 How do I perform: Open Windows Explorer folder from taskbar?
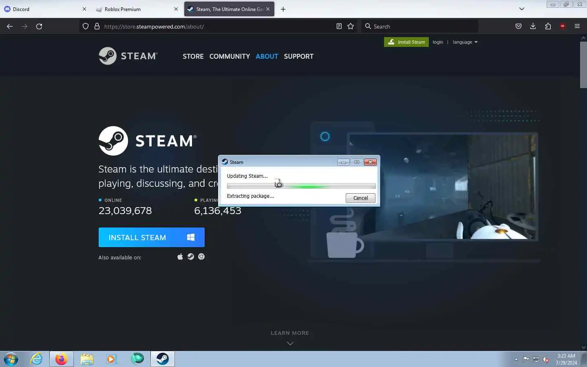(x=86, y=359)
